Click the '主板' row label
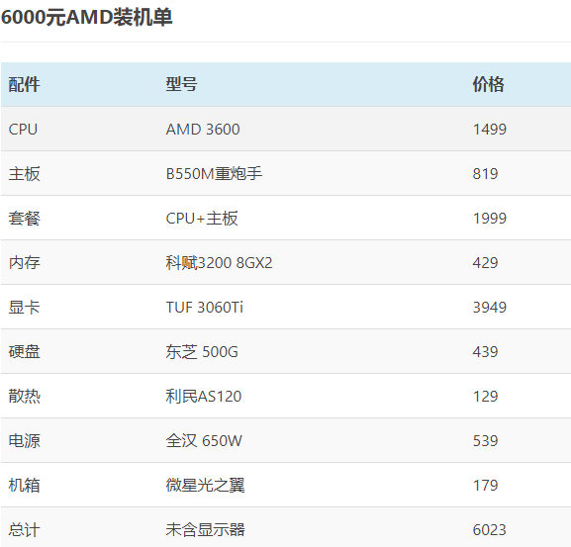Screen dimensions: 571x547 click(x=24, y=174)
